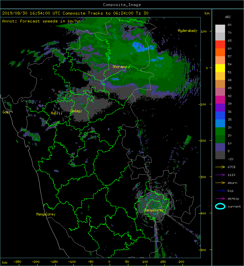244x266 pixels.
Task: Click the -250 x-axis tick label
Action: tap(17, 262)
